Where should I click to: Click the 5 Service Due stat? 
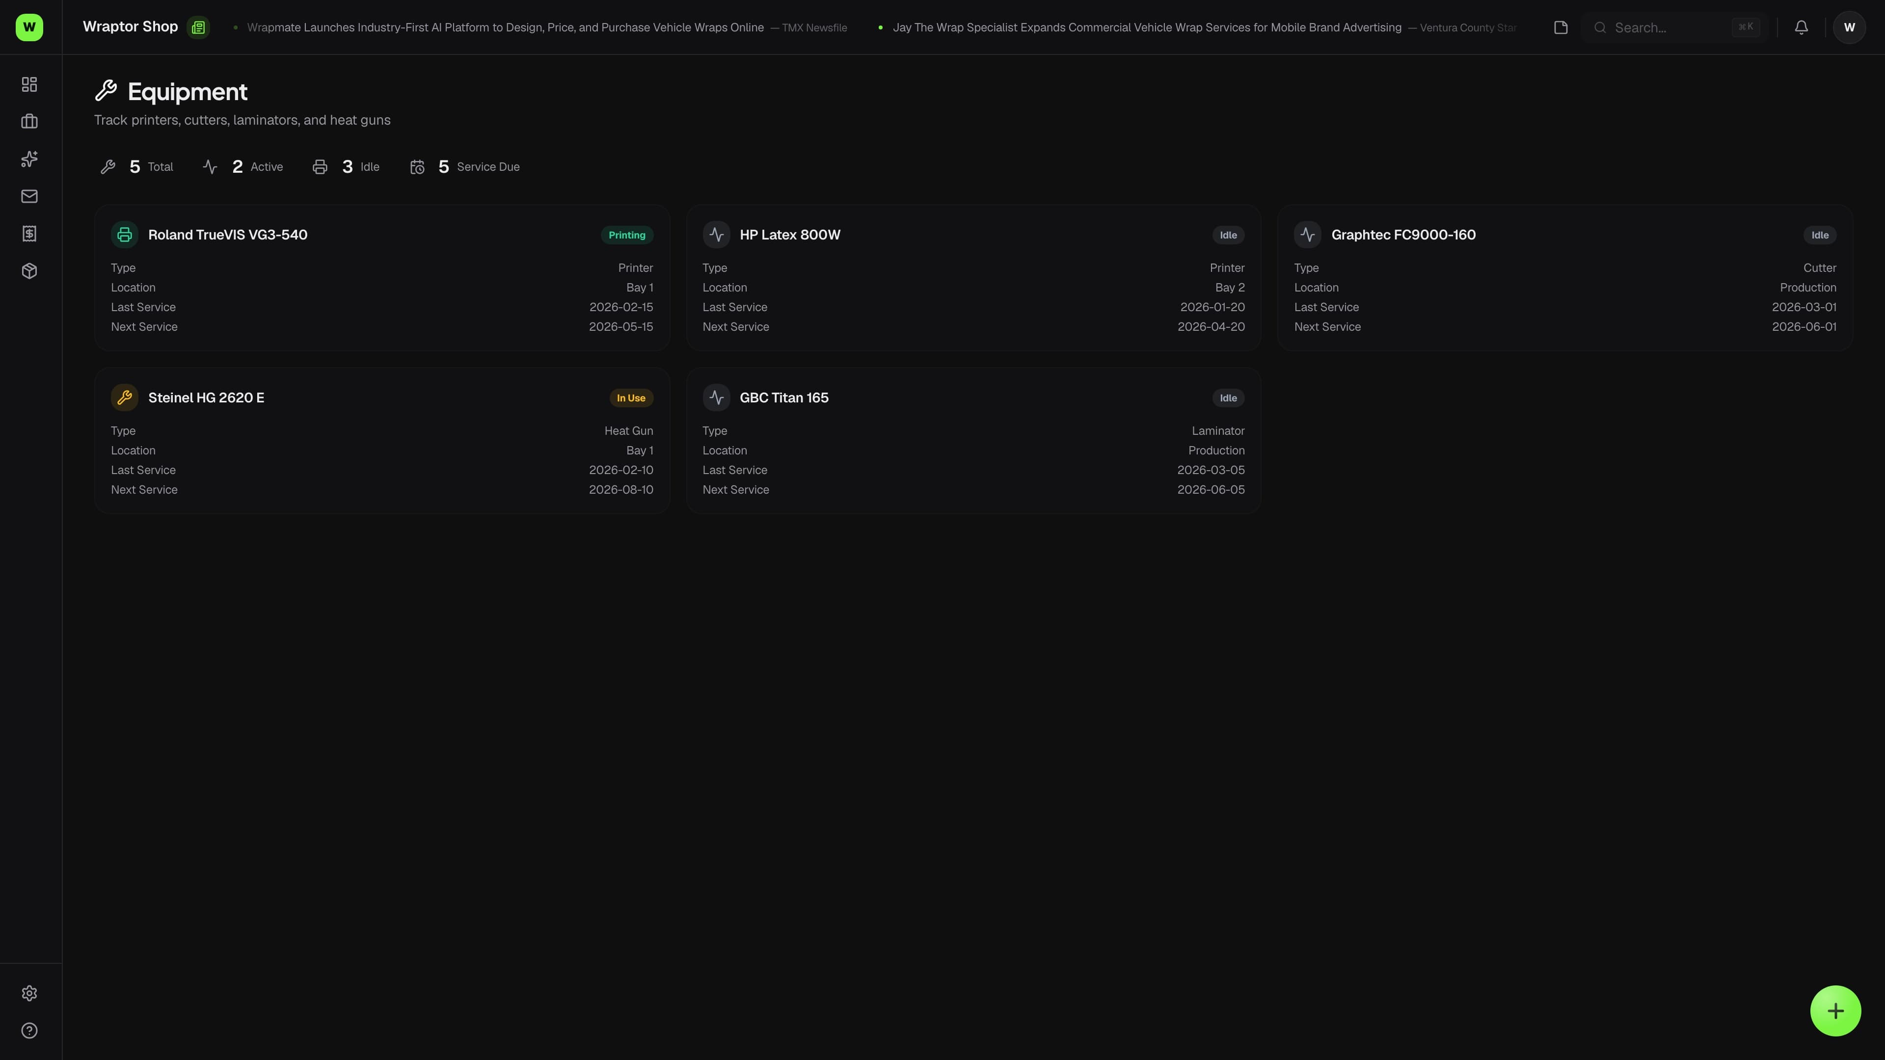[465, 167]
